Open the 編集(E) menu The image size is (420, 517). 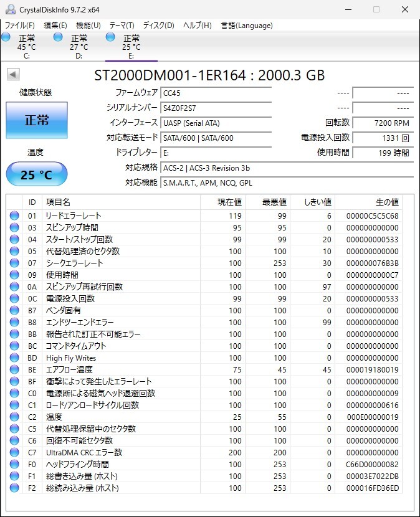tap(55, 26)
